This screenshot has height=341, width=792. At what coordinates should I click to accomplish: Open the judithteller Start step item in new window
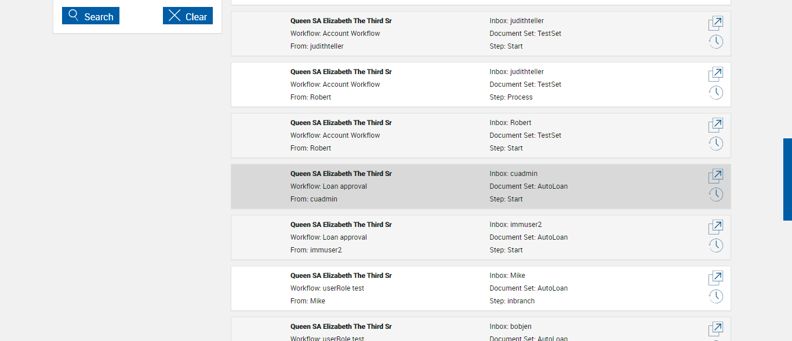pyautogui.click(x=715, y=24)
